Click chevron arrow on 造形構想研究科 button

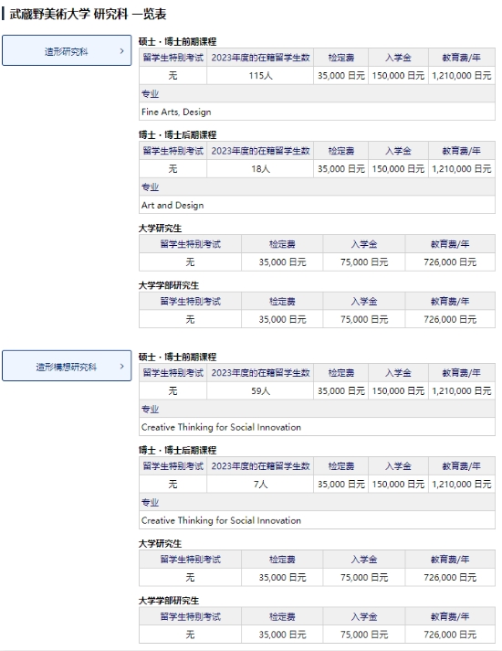(122, 366)
